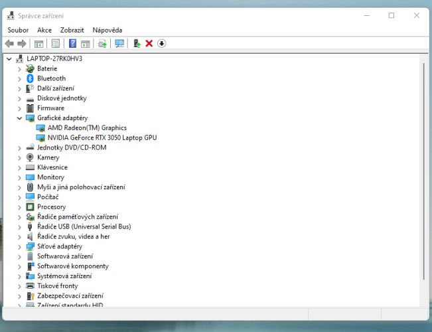Expand the Bluetooth category chevron
Viewport: 432px width, 332px height.
19,79
